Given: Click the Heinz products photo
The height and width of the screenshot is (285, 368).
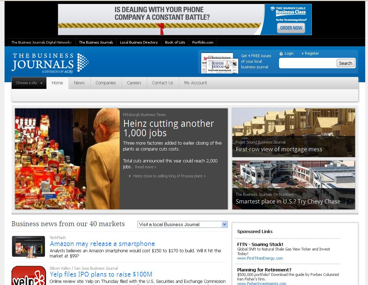Looking at the screenshot, I should (x=67, y=159).
